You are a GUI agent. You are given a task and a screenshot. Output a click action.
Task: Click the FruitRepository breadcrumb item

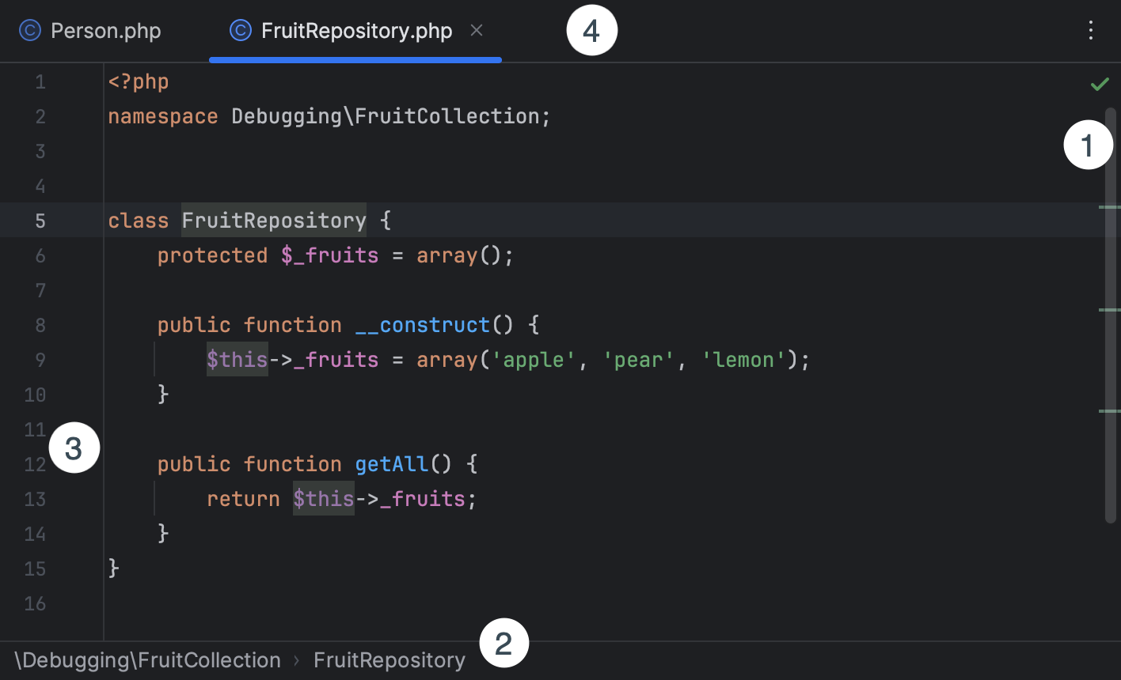(x=389, y=659)
